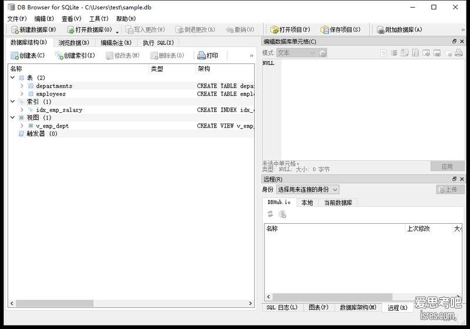Image resolution: width=470 pixels, height=329 pixels.
Task: Click the Undo (撤销) toolbar button
Action: 240,29
